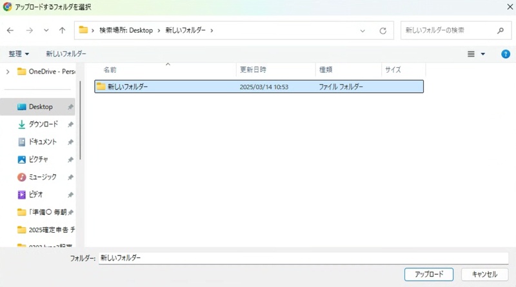Open the address bar history dropdown
516x287 pixels.
[x=362, y=30]
